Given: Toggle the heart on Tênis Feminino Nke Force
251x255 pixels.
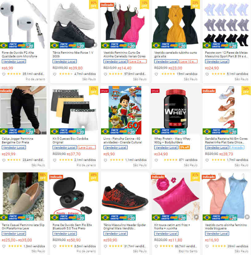Looking at the screenshot, I should click(x=55, y=74).
